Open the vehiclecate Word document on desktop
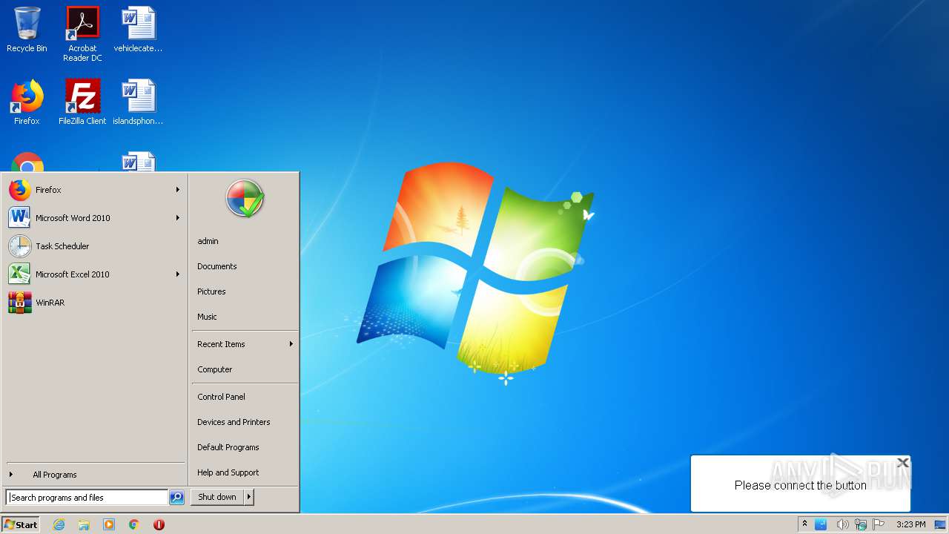The width and height of the screenshot is (949, 534). pyautogui.click(x=138, y=30)
